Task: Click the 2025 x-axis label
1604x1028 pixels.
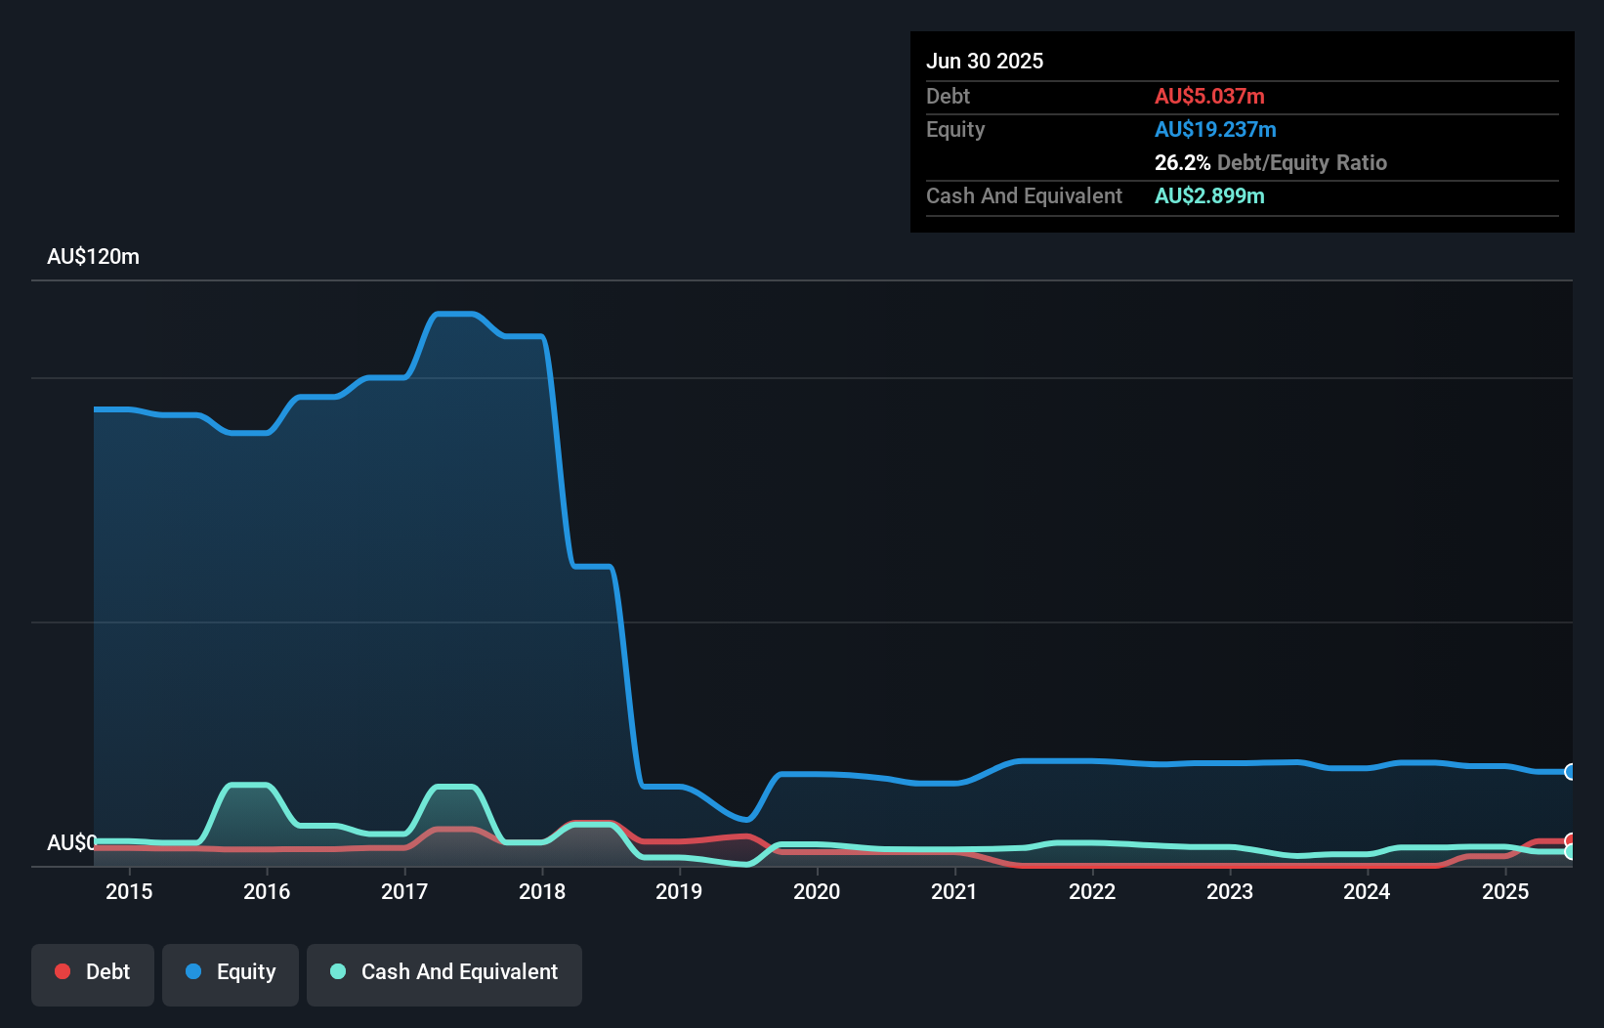Action: [x=1505, y=891]
